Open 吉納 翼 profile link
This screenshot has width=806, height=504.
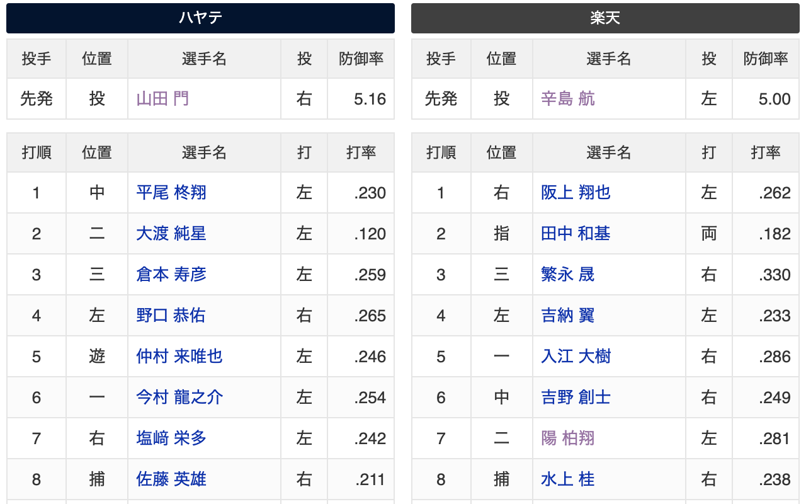pyautogui.click(x=567, y=316)
